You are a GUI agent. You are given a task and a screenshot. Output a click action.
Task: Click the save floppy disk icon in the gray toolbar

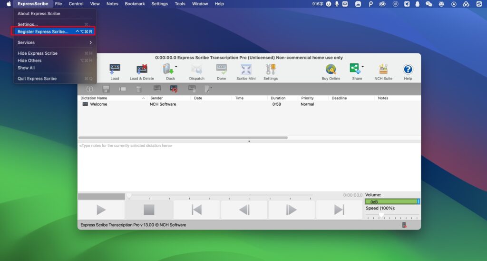(x=106, y=89)
